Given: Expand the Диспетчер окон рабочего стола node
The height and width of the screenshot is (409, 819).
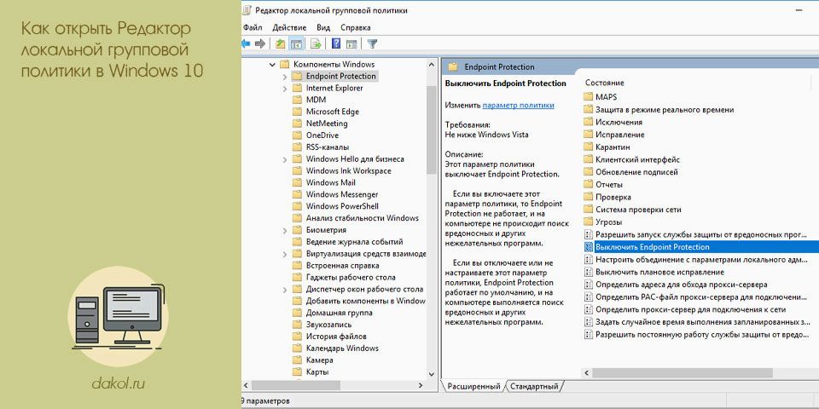Looking at the screenshot, I should (285, 290).
